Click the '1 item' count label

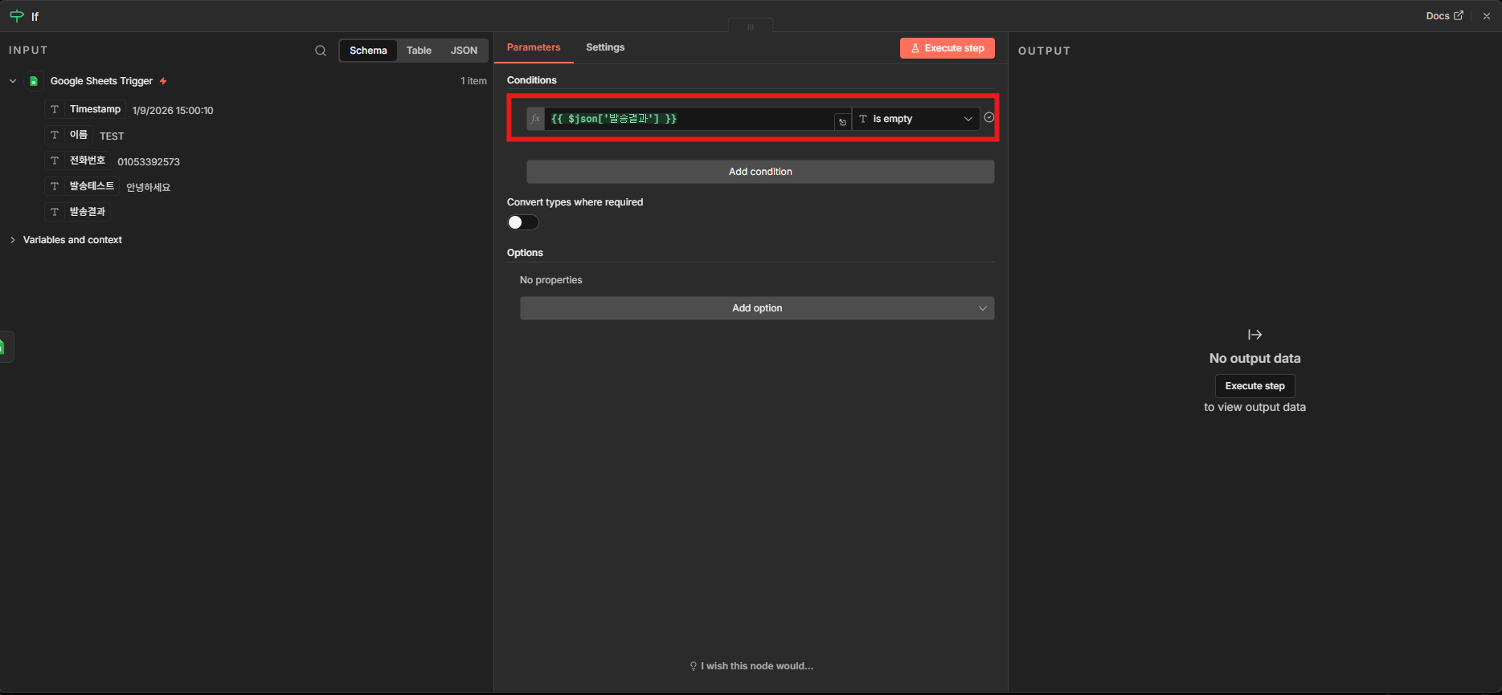pos(473,81)
